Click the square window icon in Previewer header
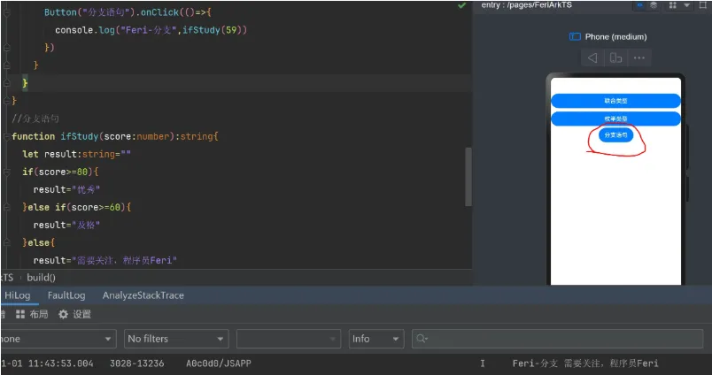712x375 pixels. pyautogui.click(x=703, y=5)
